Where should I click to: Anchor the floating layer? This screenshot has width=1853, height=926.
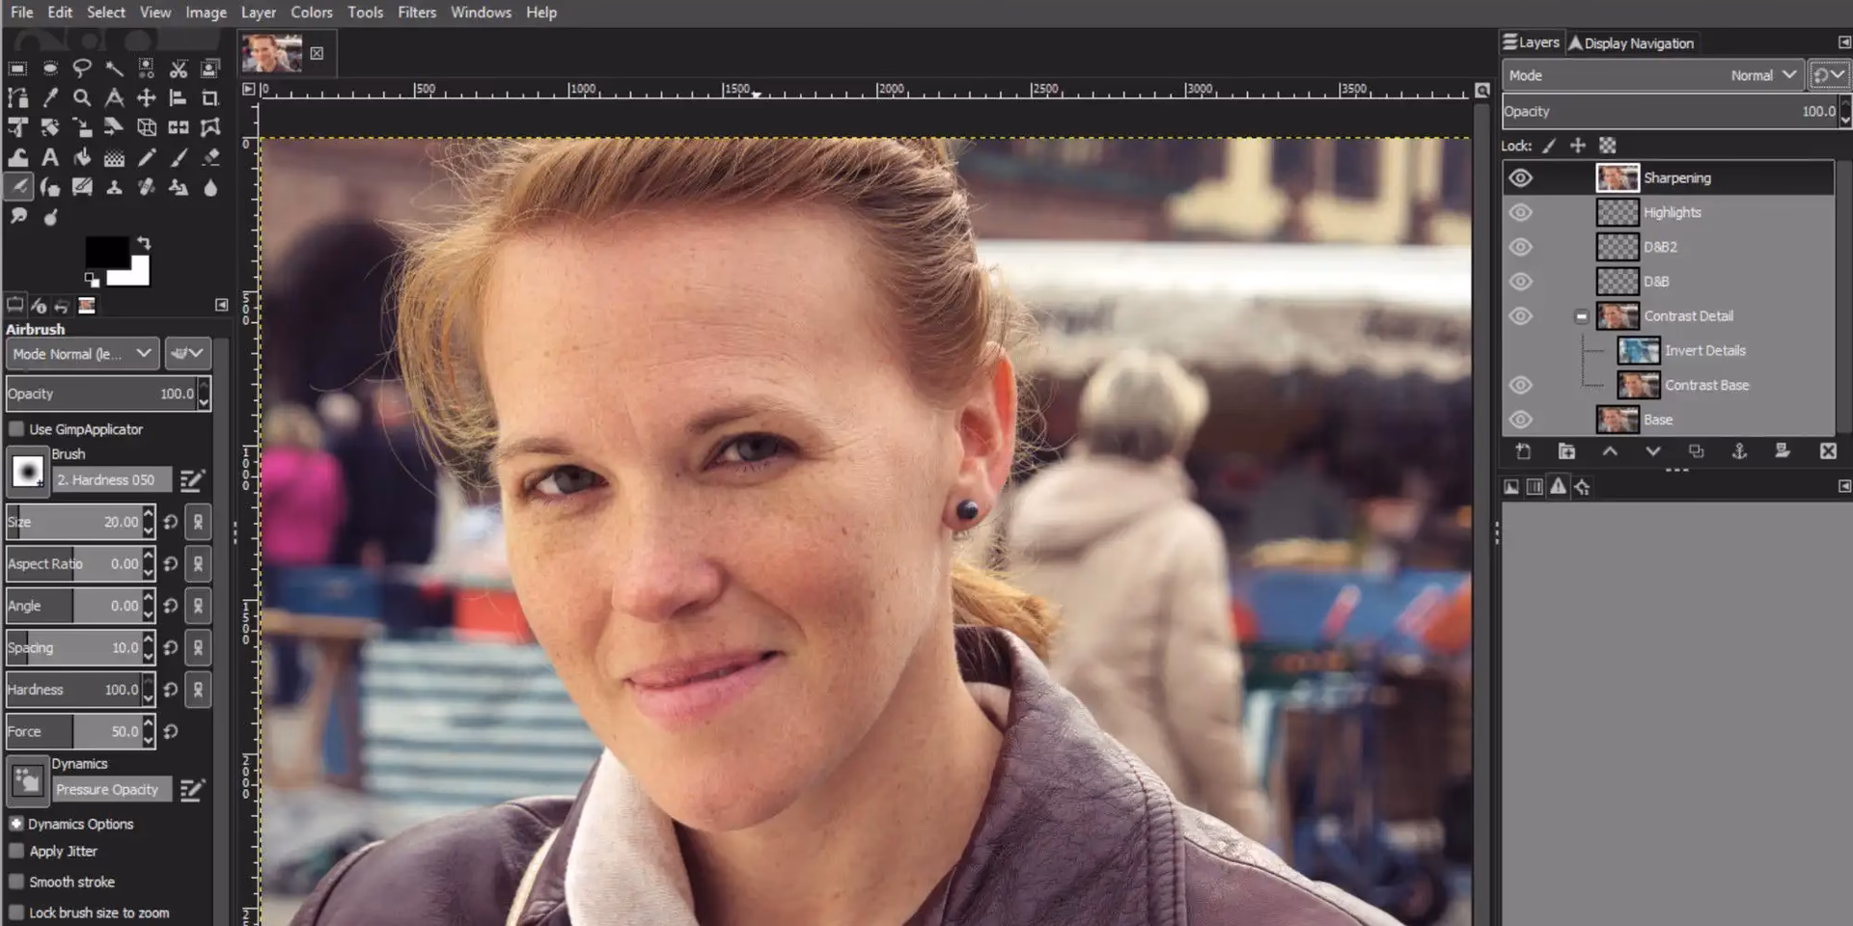pos(1739,451)
